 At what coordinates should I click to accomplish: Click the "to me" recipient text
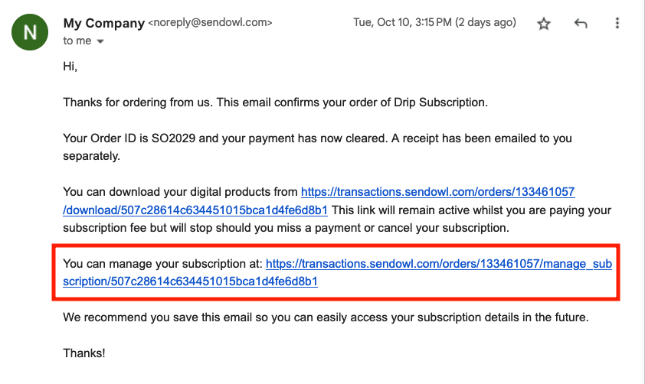click(x=77, y=41)
